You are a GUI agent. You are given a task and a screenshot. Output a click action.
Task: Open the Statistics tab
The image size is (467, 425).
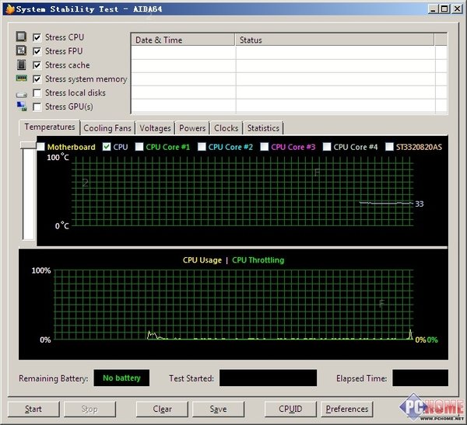263,128
